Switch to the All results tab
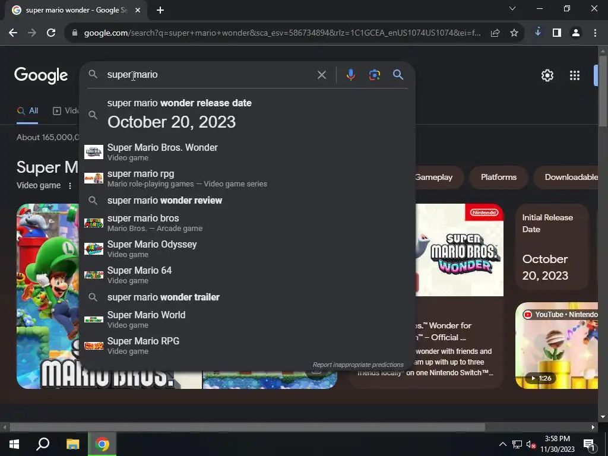 coord(27,111)
